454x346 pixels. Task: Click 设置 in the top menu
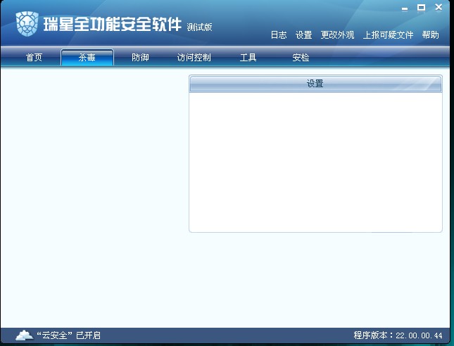point(304,35)
